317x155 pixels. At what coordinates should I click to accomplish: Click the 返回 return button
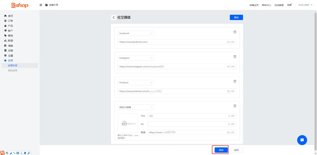[236, 150]
